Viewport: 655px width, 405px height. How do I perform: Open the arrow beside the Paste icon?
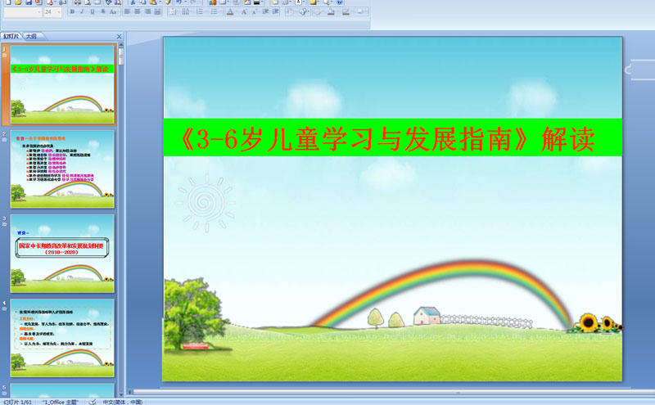160,2
